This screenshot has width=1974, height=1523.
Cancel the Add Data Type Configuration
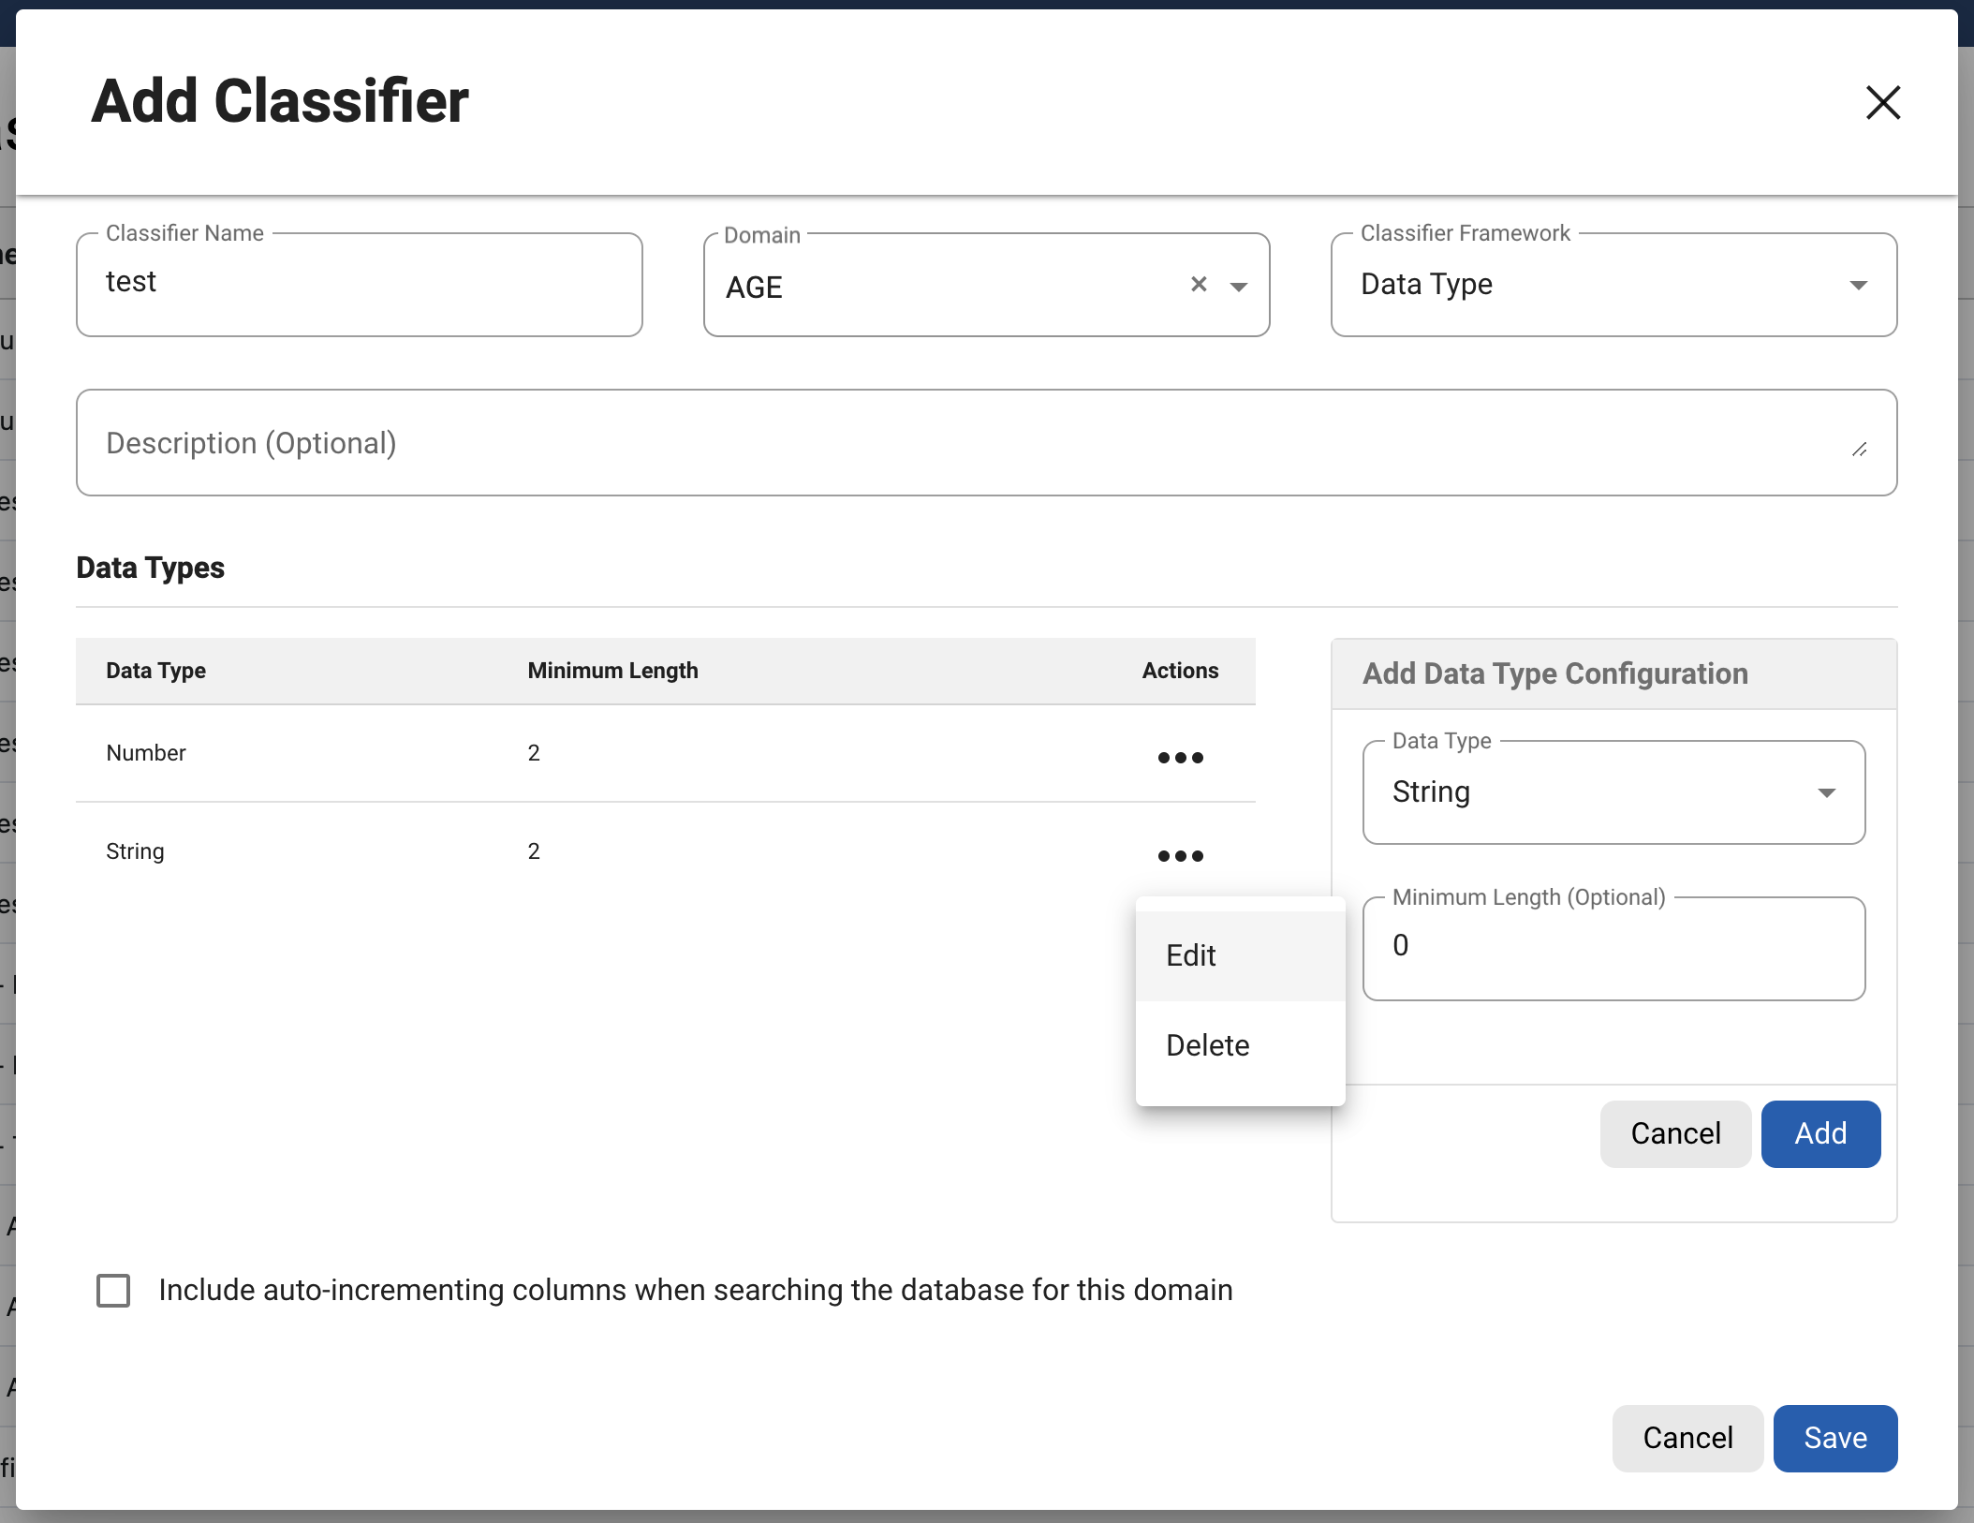tap(1675, 1133)
